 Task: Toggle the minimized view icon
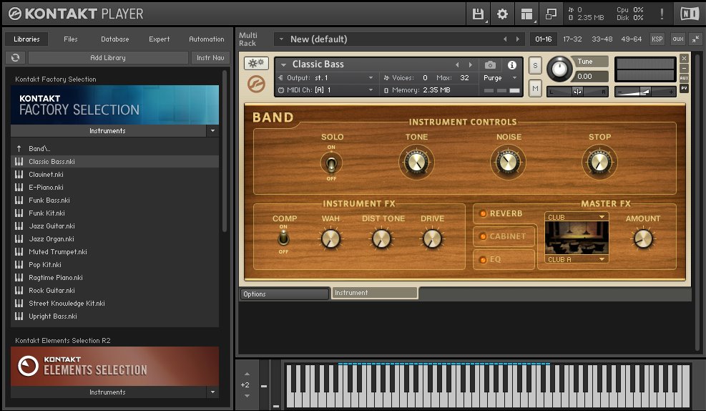551,14
